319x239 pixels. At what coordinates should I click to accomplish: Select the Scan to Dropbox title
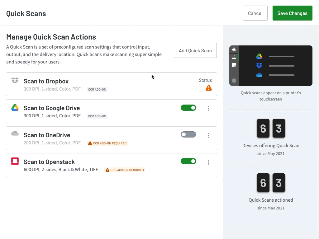[46, 81]
